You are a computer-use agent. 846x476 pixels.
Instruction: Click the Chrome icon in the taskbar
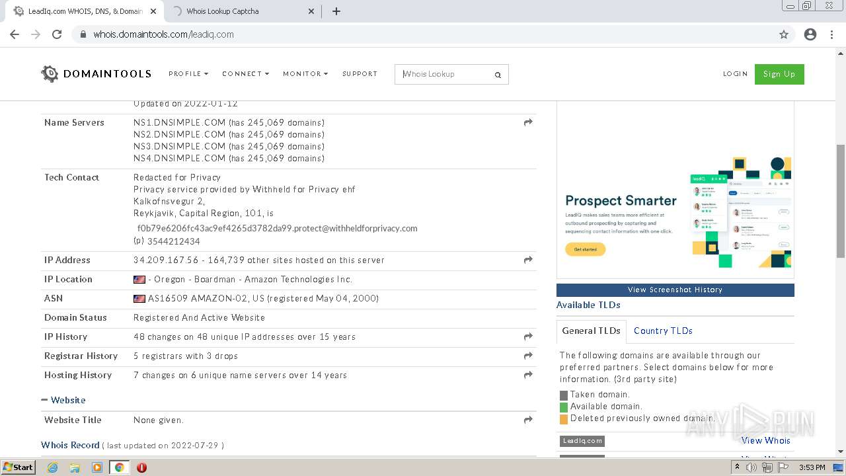coord(119,467)
